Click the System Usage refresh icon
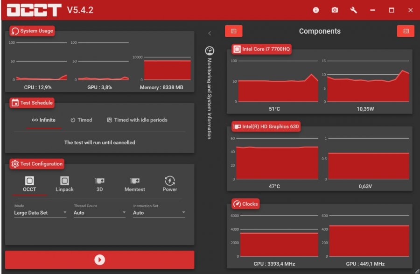The image size is (420, 274). [15, 31]
